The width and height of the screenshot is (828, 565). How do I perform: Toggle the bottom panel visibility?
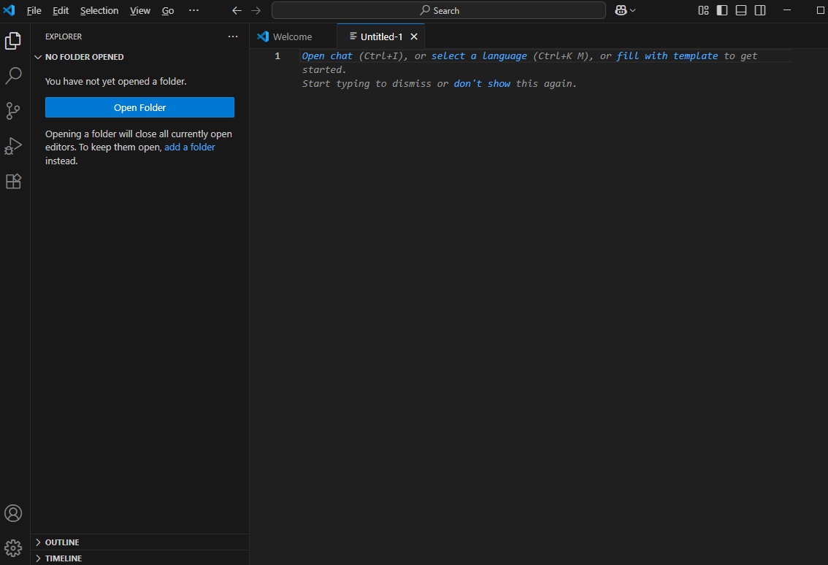tap(741, 10)
